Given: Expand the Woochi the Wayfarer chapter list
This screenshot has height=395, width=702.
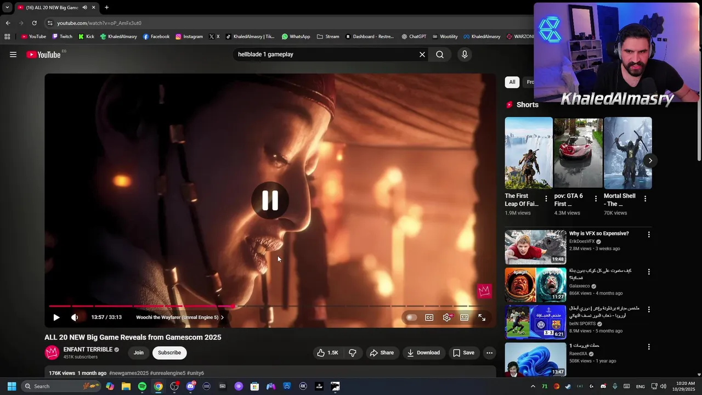Looking at the screenshot, I should (x=180, y=317).
